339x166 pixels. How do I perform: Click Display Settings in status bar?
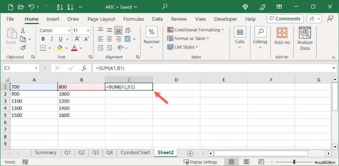point(200,162)
